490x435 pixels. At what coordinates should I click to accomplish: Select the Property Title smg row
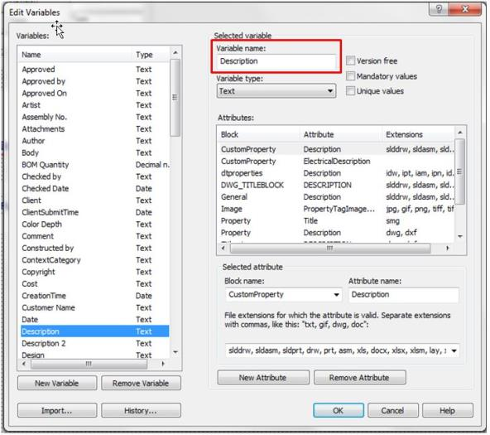pos(336,220)
